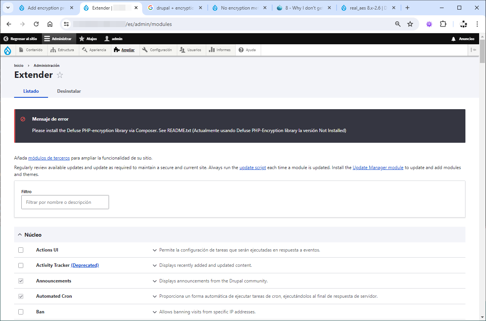Viewport: 486px width, 321px height.
Task: Open the Deprecated link for Activity Tracker
Action: (x=85, y=265)
